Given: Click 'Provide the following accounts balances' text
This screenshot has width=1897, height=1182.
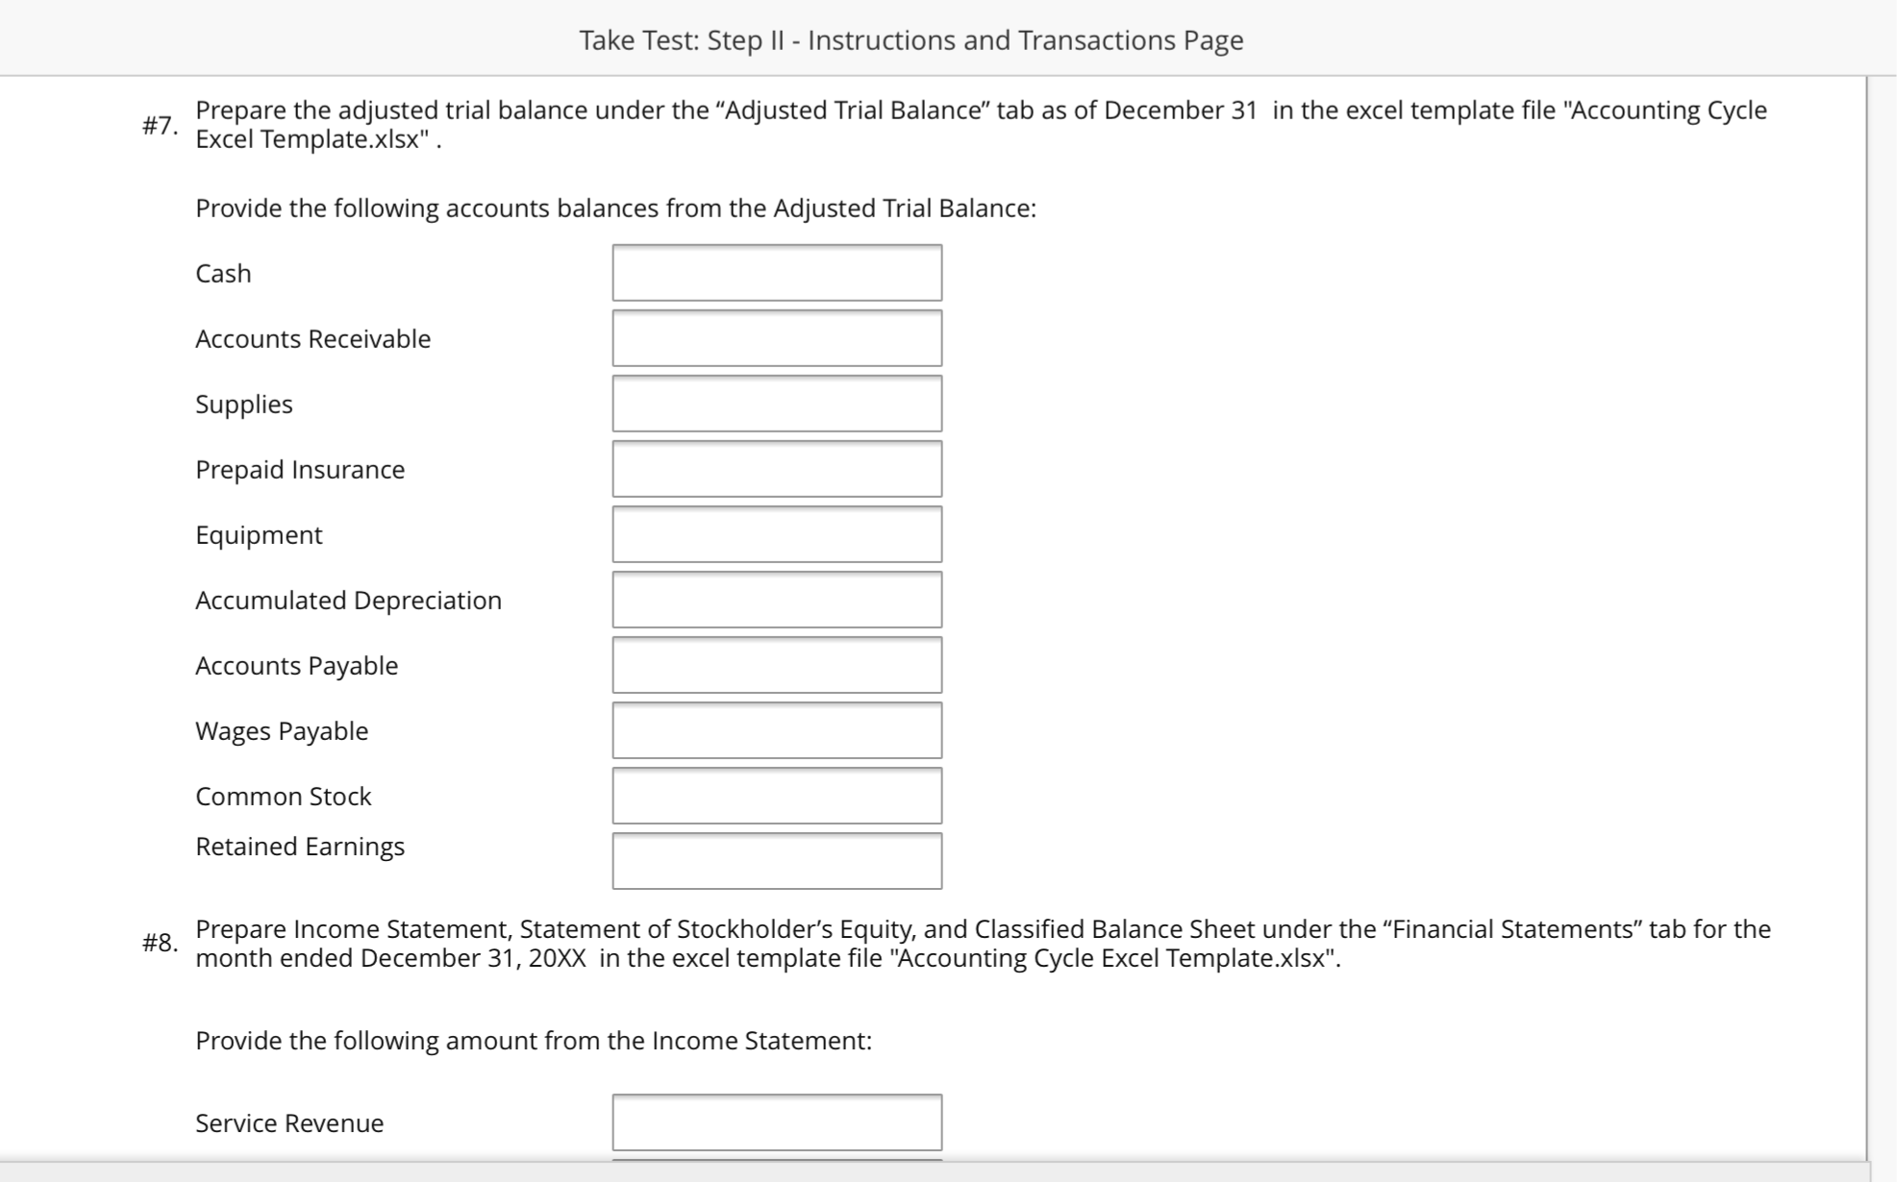Looking at the screenshot, I should [x=615, y=209].
